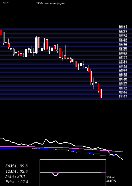The width and height of the screenshot is (132, 186).
Task: Click the NSE exchange label
Action: click(x=5, y=3)
